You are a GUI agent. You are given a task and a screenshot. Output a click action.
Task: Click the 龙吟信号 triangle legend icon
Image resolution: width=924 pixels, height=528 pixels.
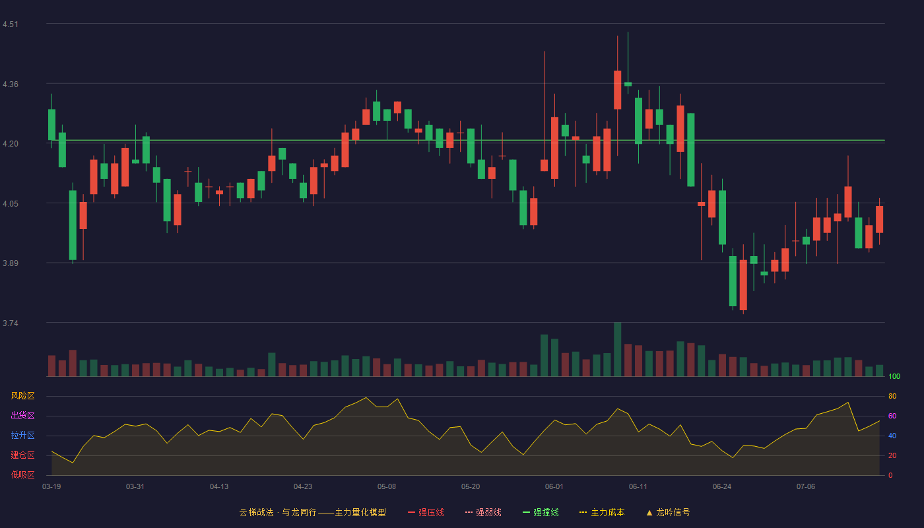(x=649, y=512)
